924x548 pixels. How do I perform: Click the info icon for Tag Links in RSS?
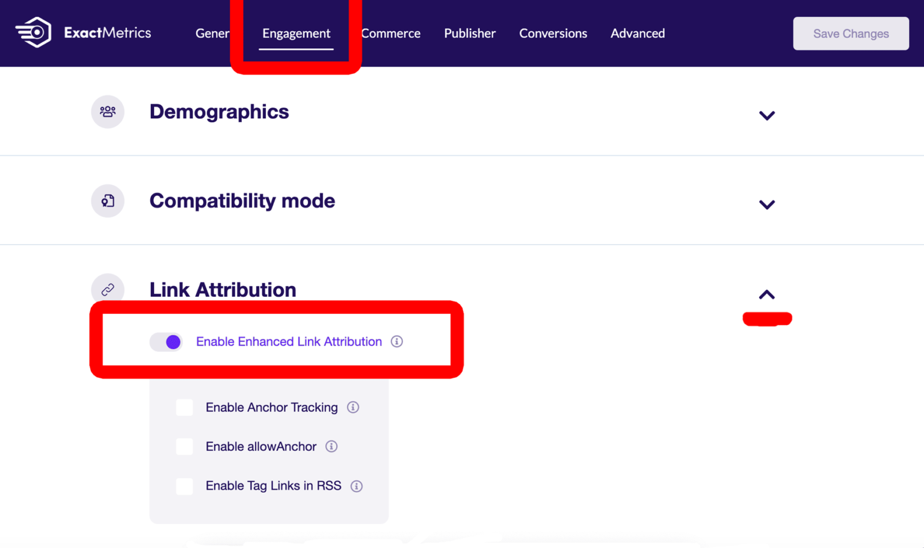pyautogui.click(x=356, y=486)
